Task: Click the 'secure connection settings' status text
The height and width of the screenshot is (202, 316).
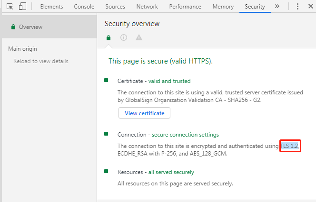Action: [x=185, y=135]
